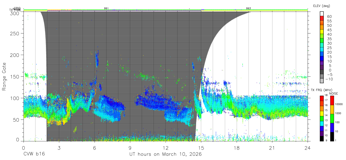The image size is (346, 160).
Task: Click the ELEV (deg) legend title
Action: click(x=321, y=6)
